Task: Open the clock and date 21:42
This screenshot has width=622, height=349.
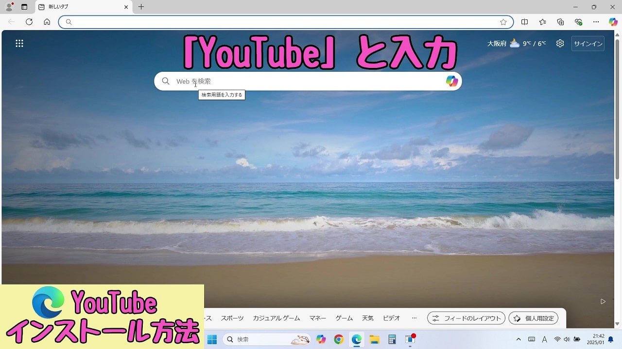Action: 595,339
